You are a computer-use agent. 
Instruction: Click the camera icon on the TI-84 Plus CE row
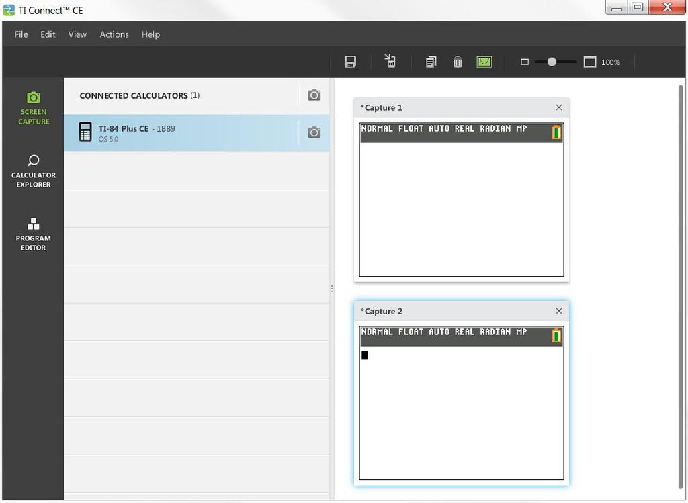click(x=314, y=132)
